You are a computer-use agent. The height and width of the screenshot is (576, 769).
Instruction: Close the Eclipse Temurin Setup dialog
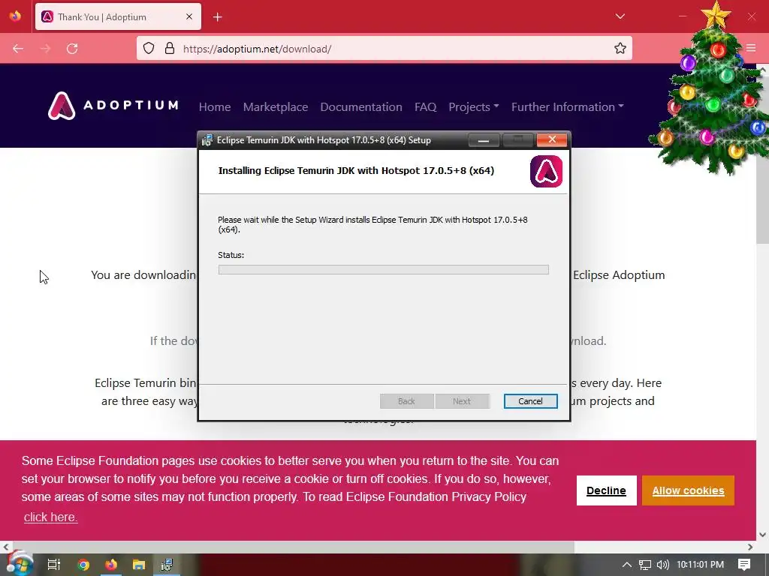coord(552,140)
